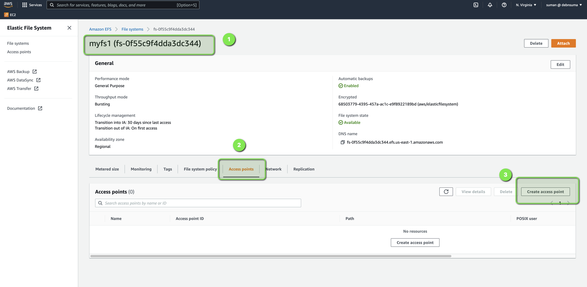Expand the N. Virginia region dropdown
The image size is (587, 287).
click(526, 5)
